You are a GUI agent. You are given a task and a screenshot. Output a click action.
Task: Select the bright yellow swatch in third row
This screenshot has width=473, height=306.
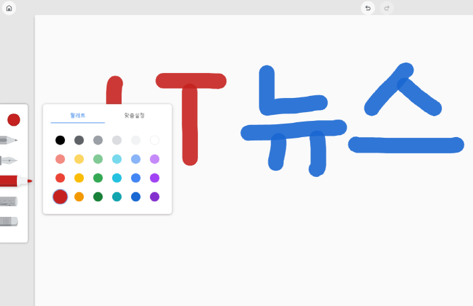[x=79, y=178]
